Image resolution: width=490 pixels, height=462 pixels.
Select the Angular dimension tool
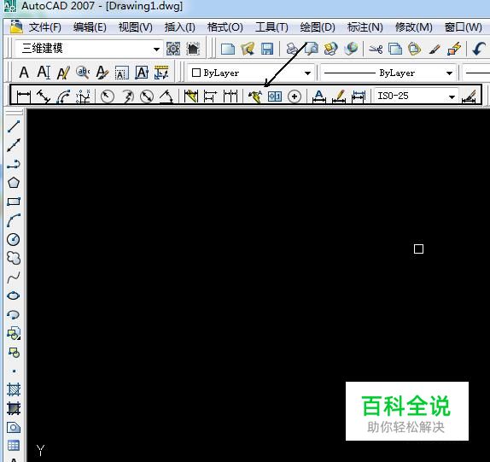166,96
